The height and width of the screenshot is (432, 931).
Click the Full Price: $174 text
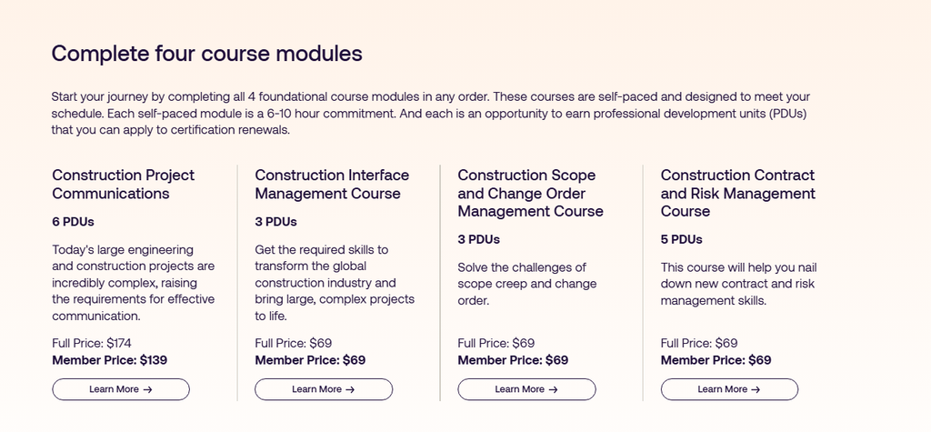coord(91,343)
